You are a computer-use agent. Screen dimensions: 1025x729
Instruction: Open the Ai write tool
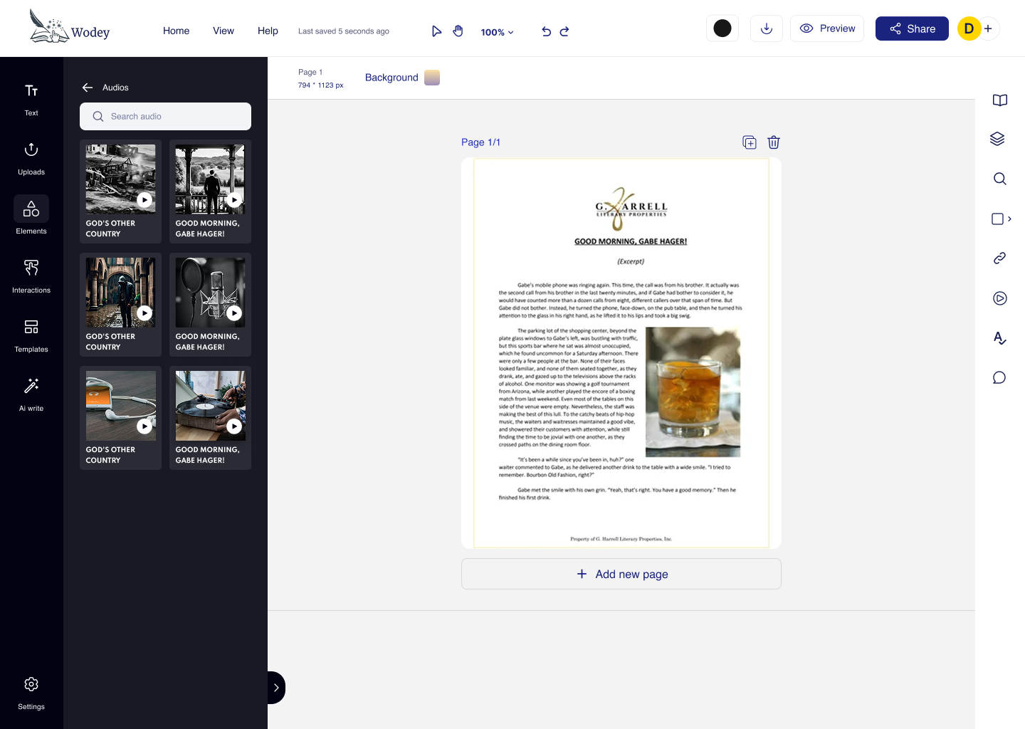click(31, 394)
